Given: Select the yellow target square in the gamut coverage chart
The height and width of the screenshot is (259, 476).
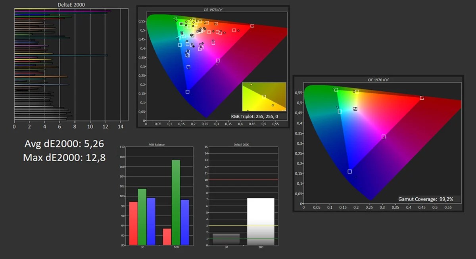Looking at the screenshot, I should 357,91.
